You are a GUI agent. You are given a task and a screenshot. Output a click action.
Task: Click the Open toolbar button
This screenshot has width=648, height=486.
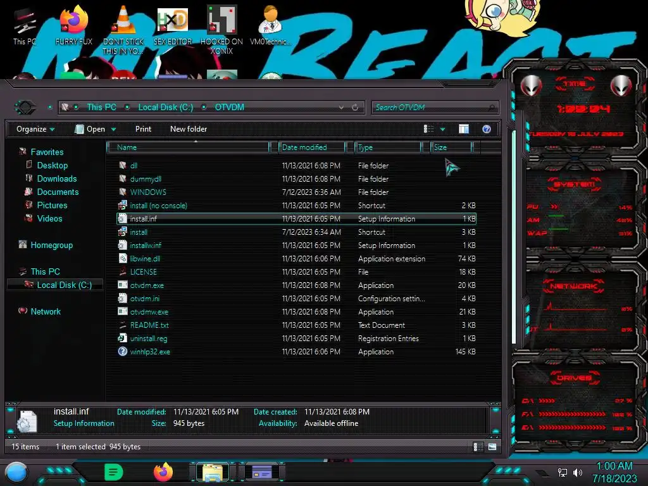click(x=90, y=129)
